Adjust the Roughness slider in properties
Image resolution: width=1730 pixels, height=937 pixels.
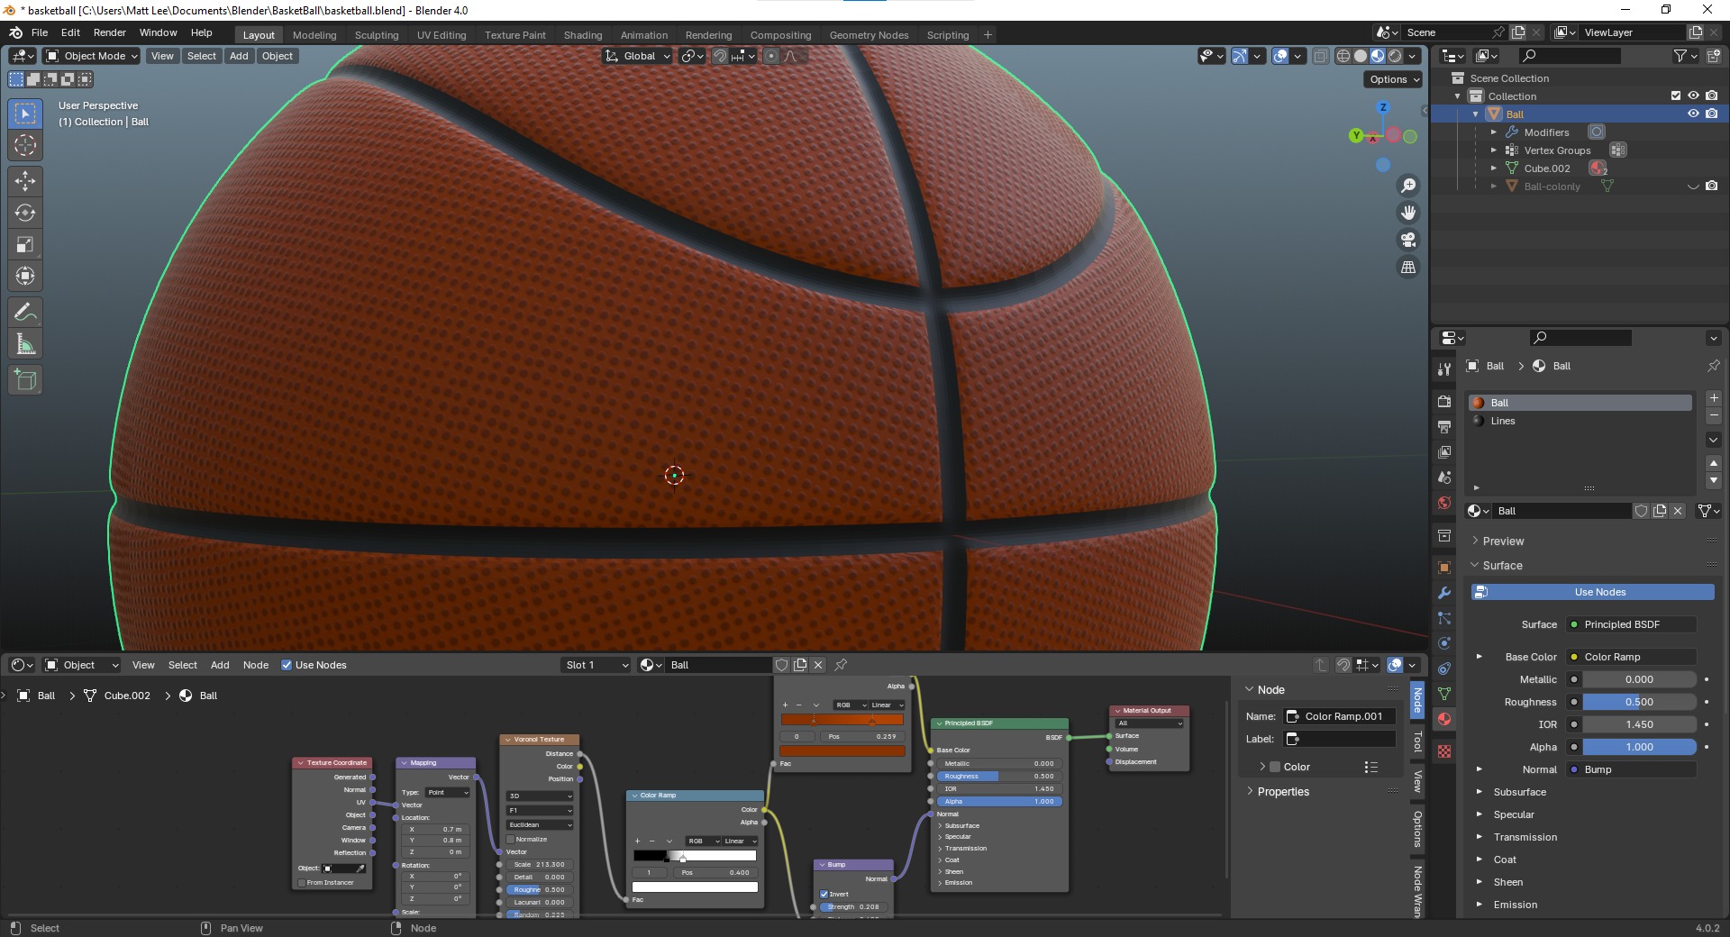(x=1640, y=702)
